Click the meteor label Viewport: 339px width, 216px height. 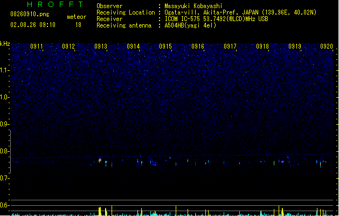(77, 17)
